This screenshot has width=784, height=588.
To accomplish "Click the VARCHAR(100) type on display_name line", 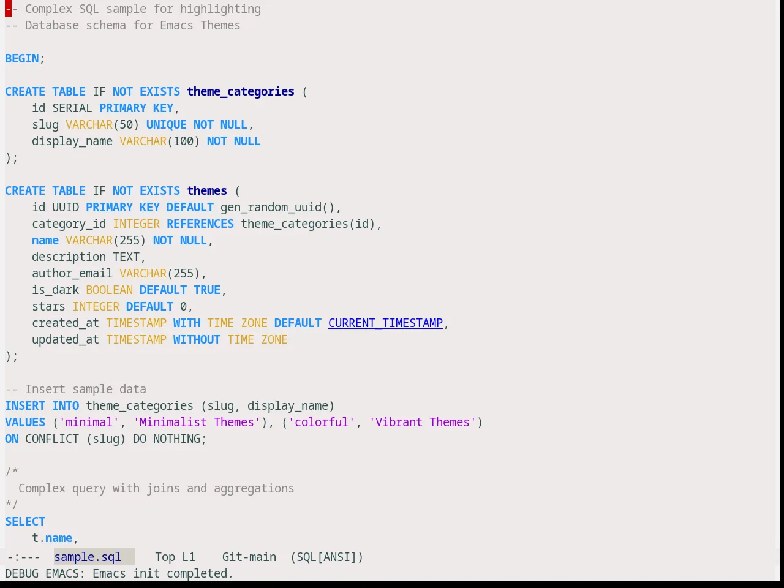I will point(160,141).
